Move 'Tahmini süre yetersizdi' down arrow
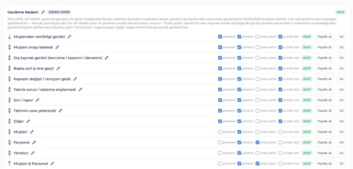 pos(9,112)
